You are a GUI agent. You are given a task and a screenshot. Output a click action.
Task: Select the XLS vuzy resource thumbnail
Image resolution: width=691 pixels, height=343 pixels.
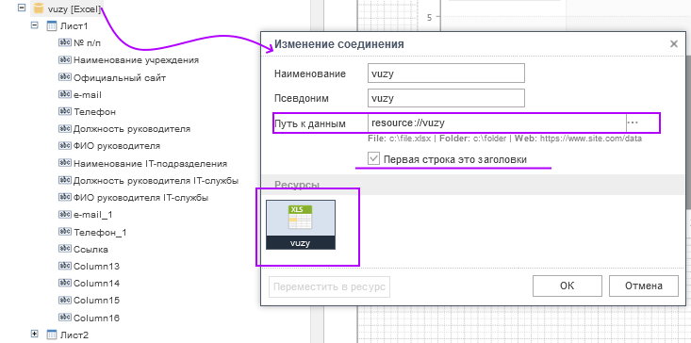pyautogui.click(x=301, y=224)
